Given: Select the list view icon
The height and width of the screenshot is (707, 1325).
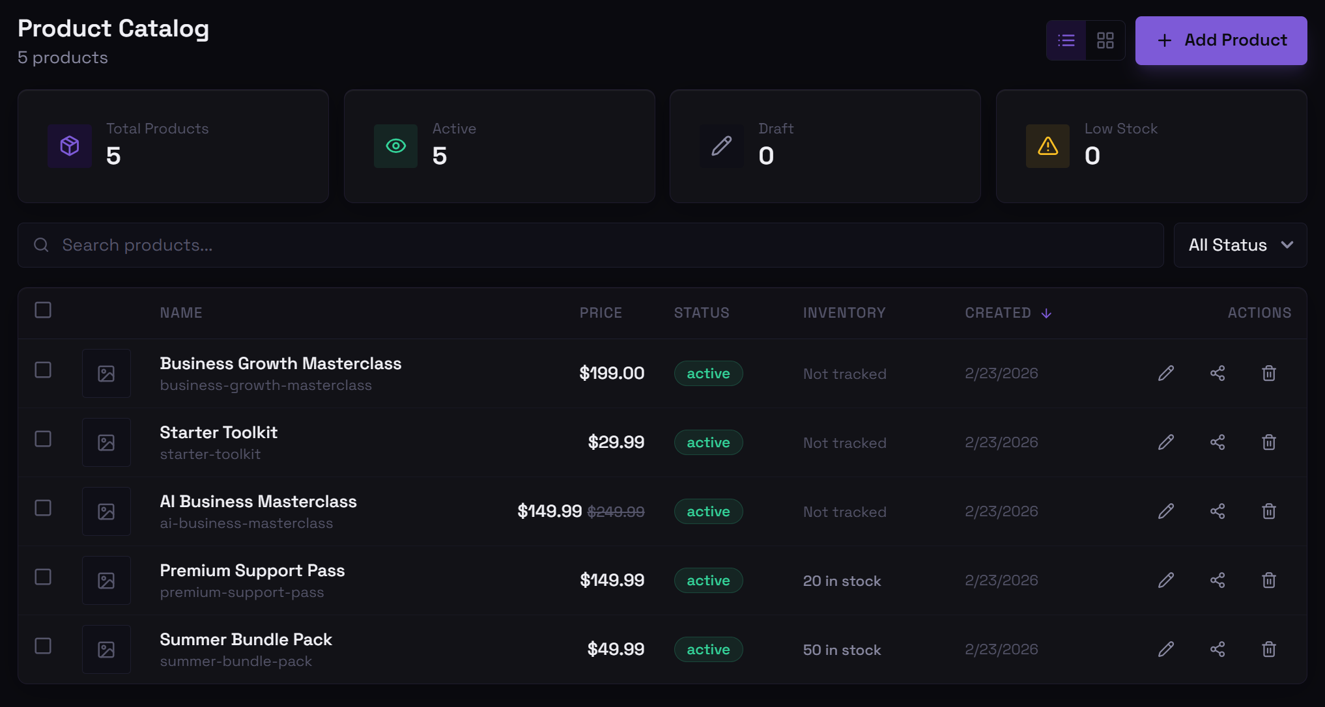Looking at the screenshot, I should pyautogui.click(x=1066, y=40).
